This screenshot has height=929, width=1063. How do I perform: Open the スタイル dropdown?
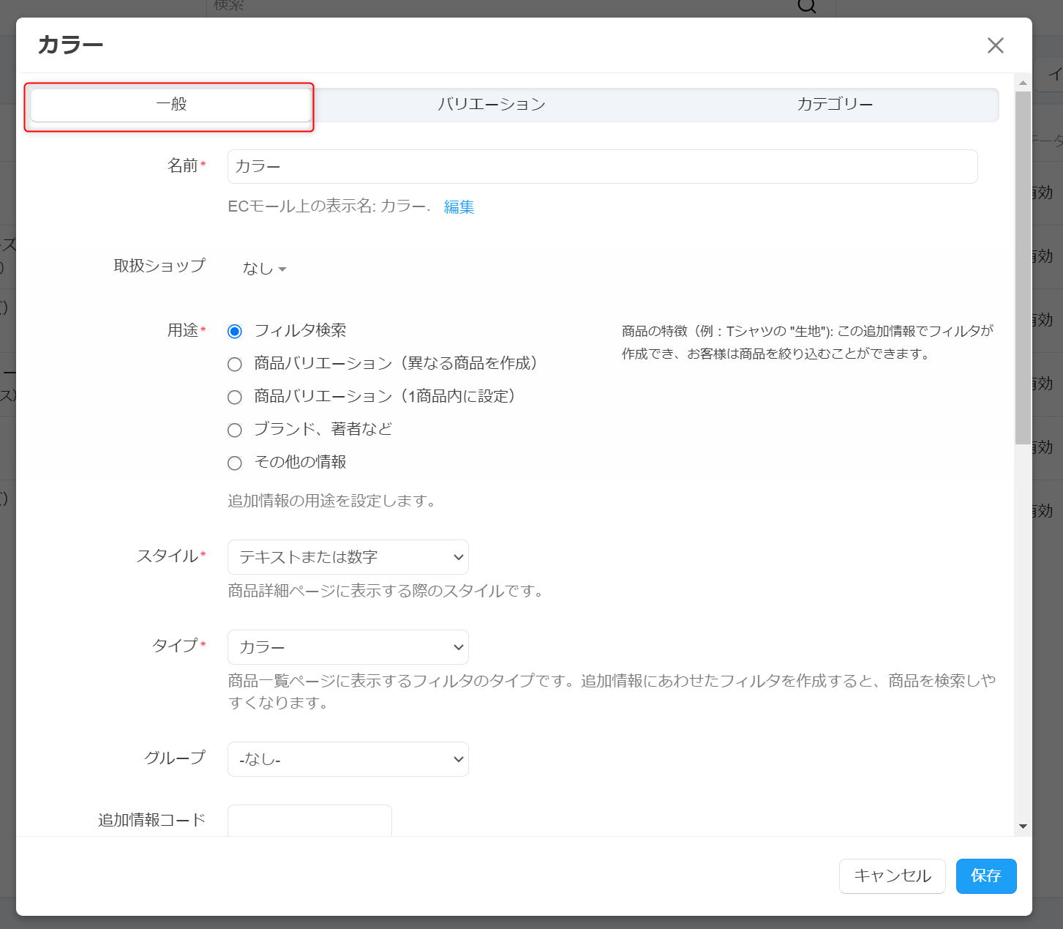[348, 558]
